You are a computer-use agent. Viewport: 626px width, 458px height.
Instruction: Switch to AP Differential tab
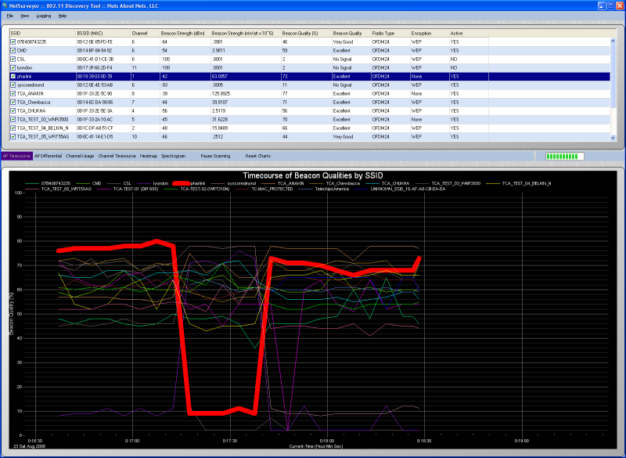[49, 156]
